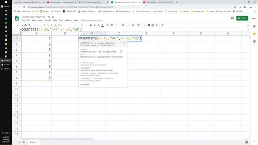The width and height of the screenshot is (258, 145).
Task: Open the Edit menu
Action: [28, 20]
